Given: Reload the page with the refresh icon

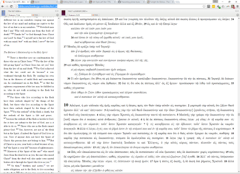Looking at the screenshot, I should [11, 6].
